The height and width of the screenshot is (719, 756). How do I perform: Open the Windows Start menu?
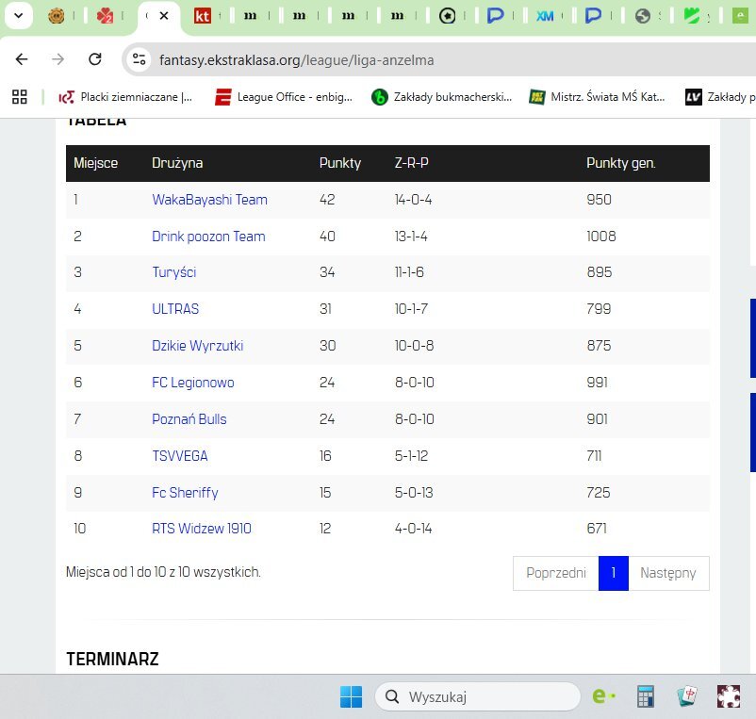pos(351,696)
